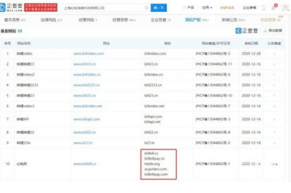Screen dimensions: 291x193
Task: Open the www.bili2233.cn link
Action: tap(86, 85)
